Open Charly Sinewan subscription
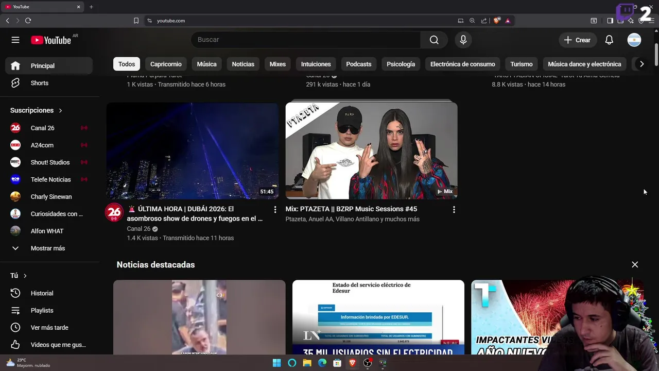Viewport: 659px width, 371px height. pos(49,197)
